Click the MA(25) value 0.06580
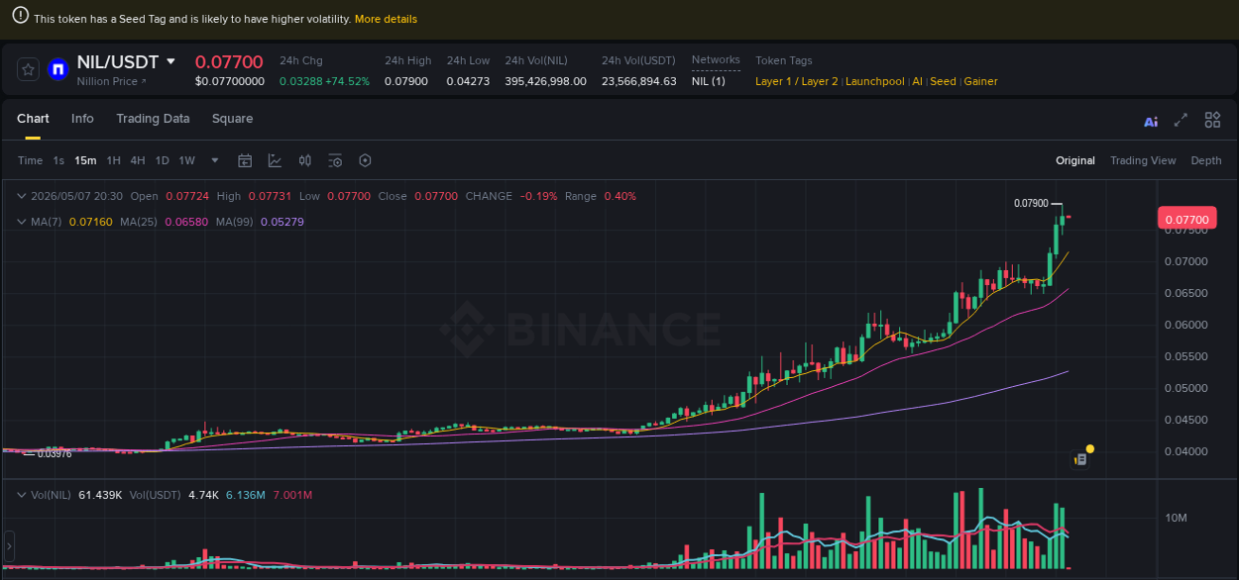The height and width of the screenshot is (580, 1239). coord(186,222)
